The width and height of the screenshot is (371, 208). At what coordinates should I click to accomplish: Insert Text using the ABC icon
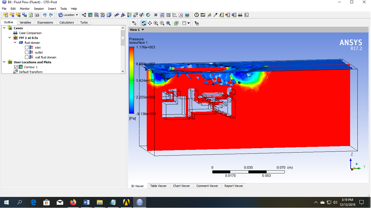point(116,15)
